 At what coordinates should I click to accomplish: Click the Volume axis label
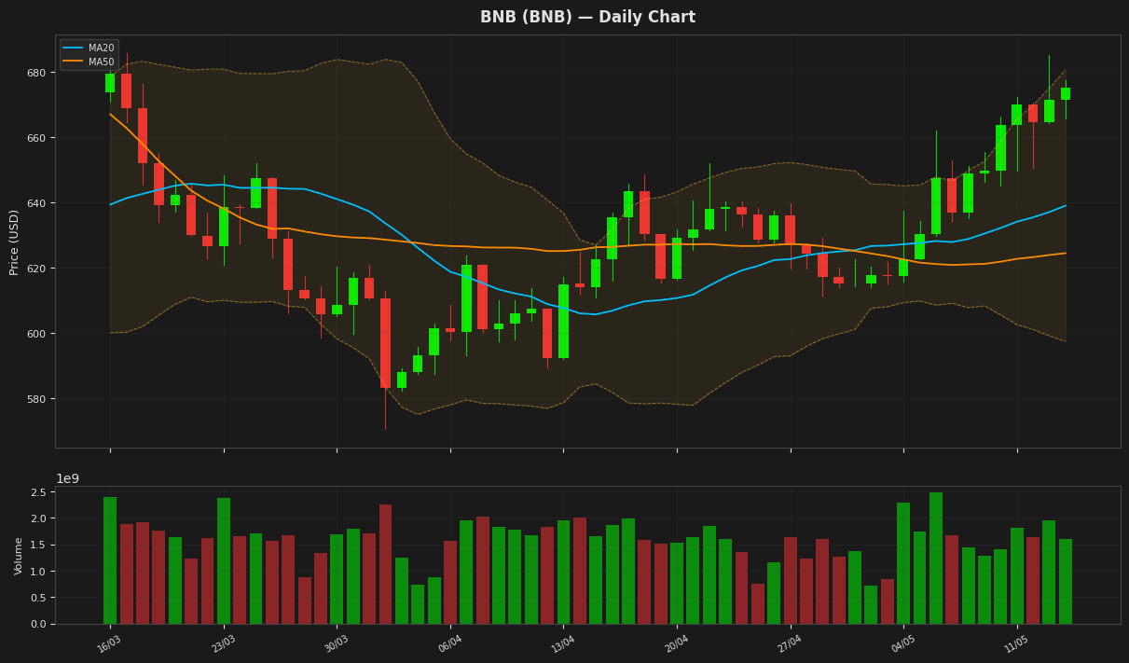pyautogui.click(x=19, y=556)
